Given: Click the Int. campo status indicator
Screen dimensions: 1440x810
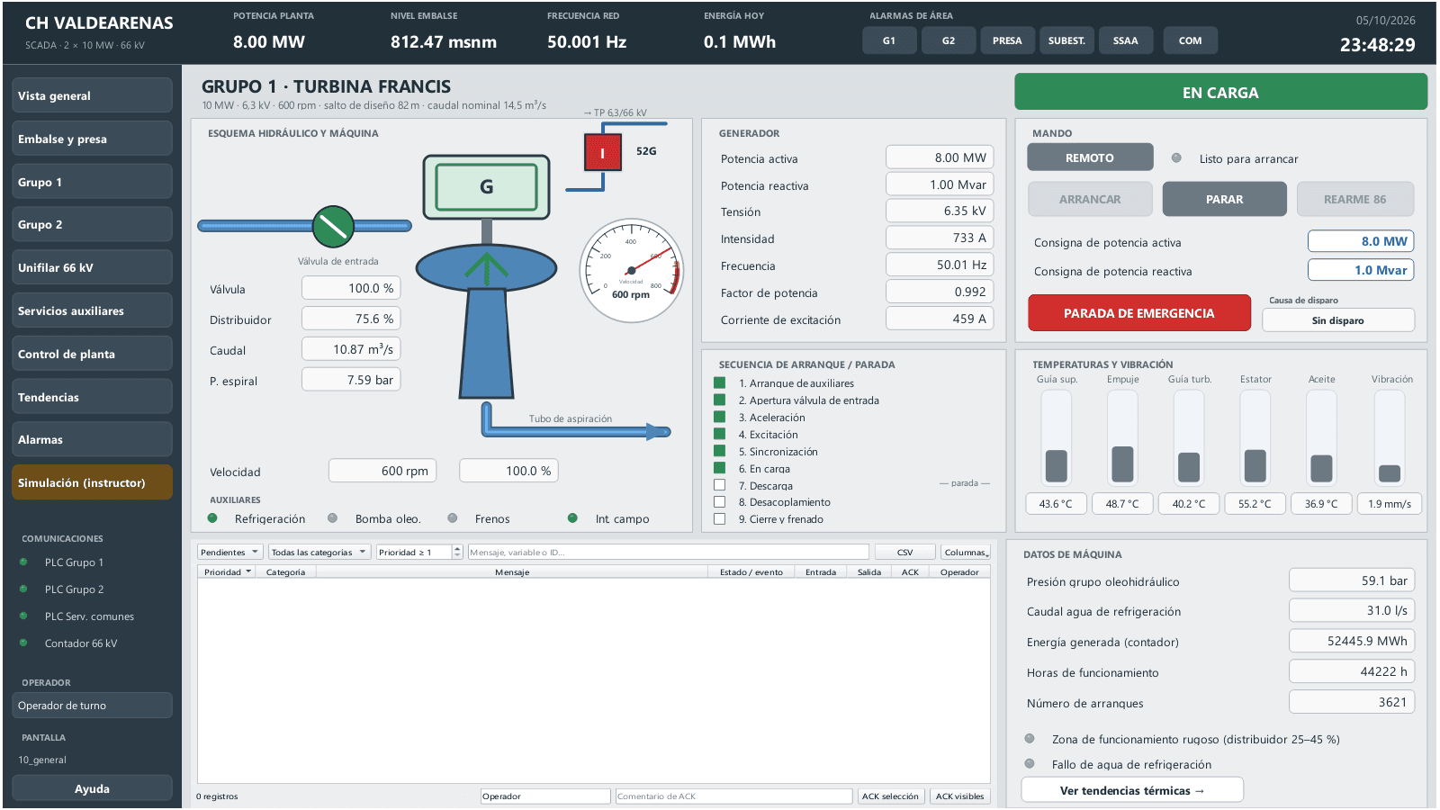Looking at the screenshot, I should (572, 518).
